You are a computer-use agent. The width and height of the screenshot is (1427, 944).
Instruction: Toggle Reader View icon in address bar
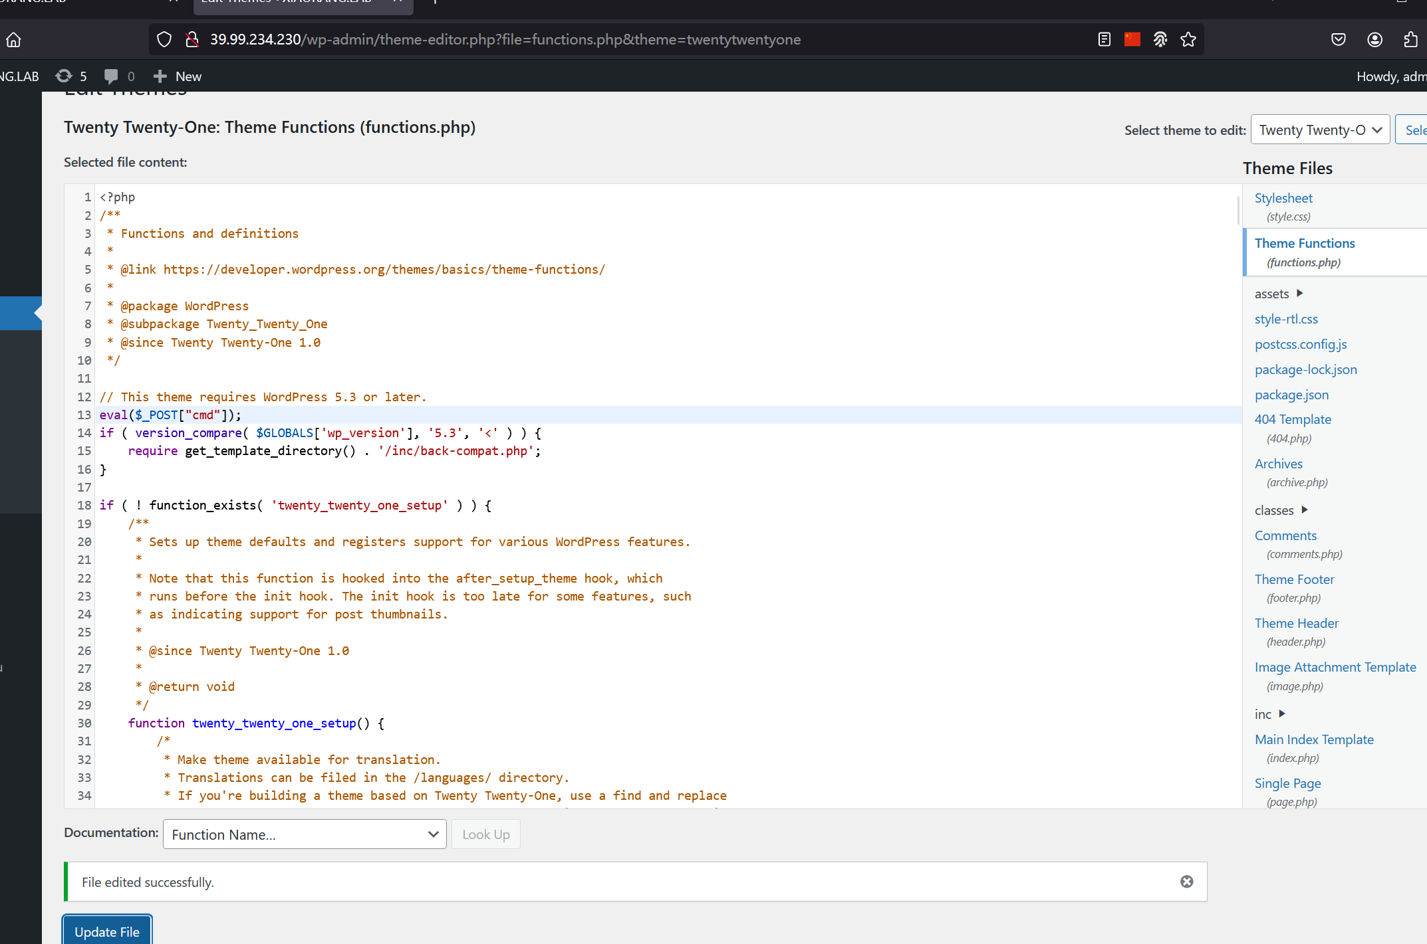[x=1104, y=40]
